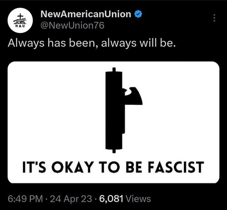Visit the @NewUnion76 handle
The width and height of the screenshot is (227, 210).
tap(72, 26)
